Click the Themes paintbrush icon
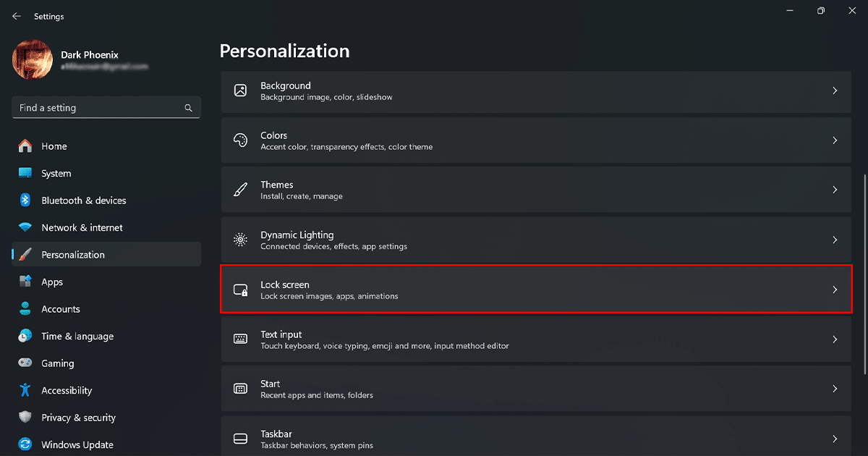This screenshot has width=868, height=456. (240, 190)
